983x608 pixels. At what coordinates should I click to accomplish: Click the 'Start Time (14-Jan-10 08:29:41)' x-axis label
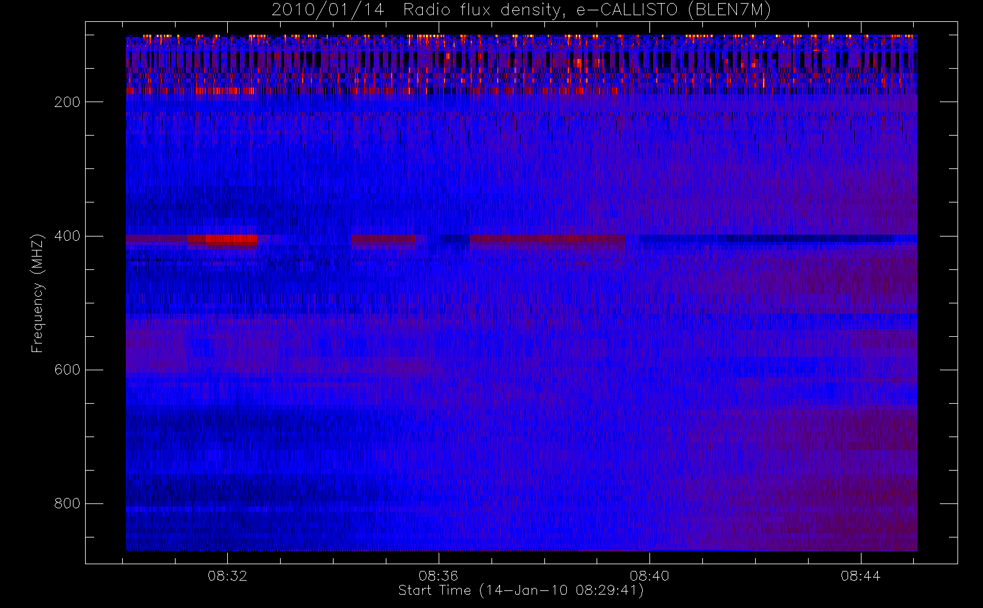pyautogui.click(x=521, y=590)
